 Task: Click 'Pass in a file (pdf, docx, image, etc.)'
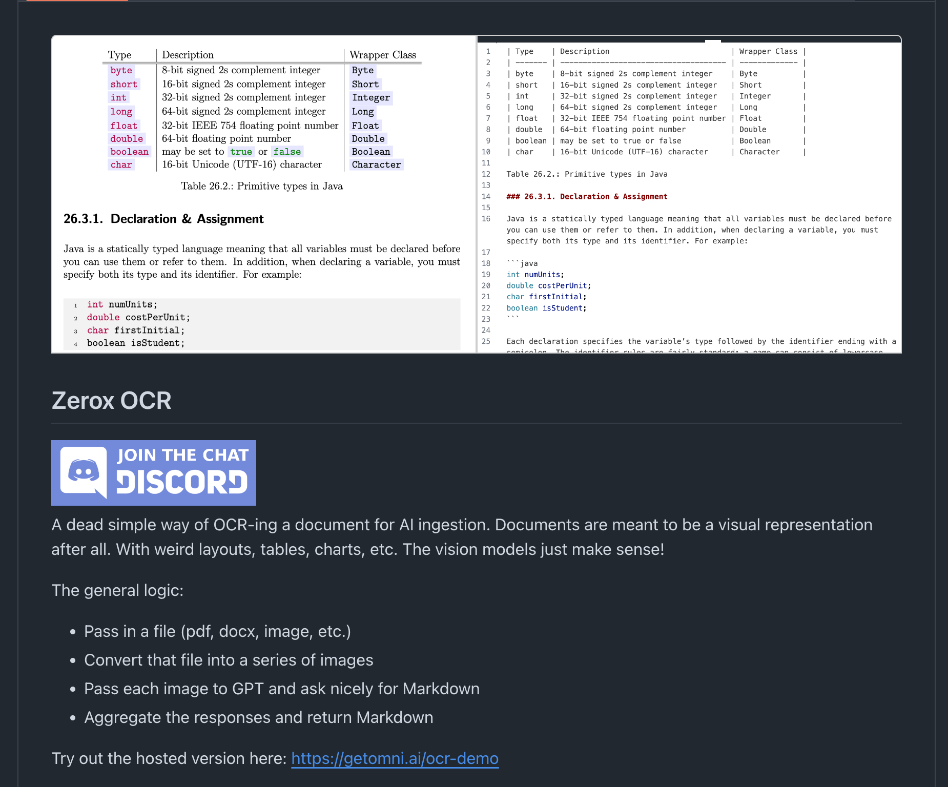click(217, 631)
